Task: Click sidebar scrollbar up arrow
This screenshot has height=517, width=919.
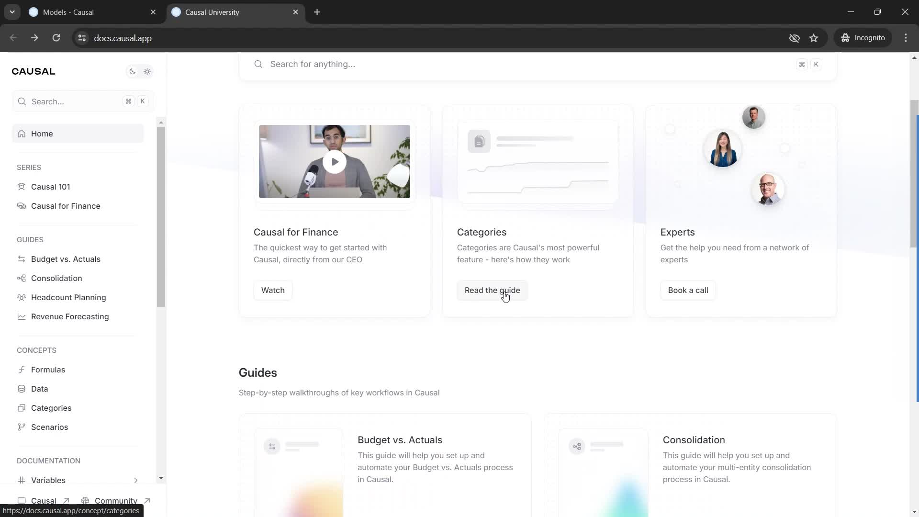Action: (161, 123)
